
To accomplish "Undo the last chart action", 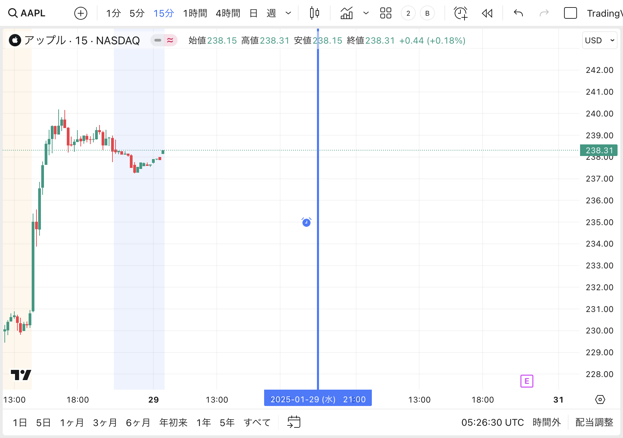I will [518, 13].
